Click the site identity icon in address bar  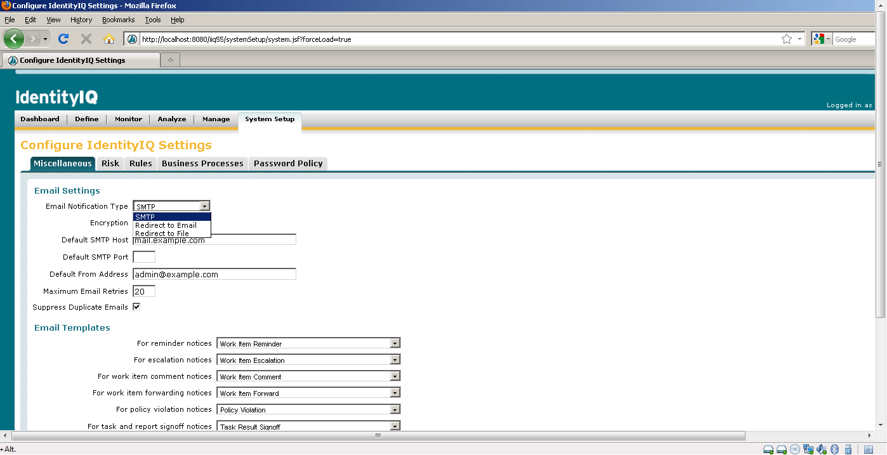(x=132, y=39)
